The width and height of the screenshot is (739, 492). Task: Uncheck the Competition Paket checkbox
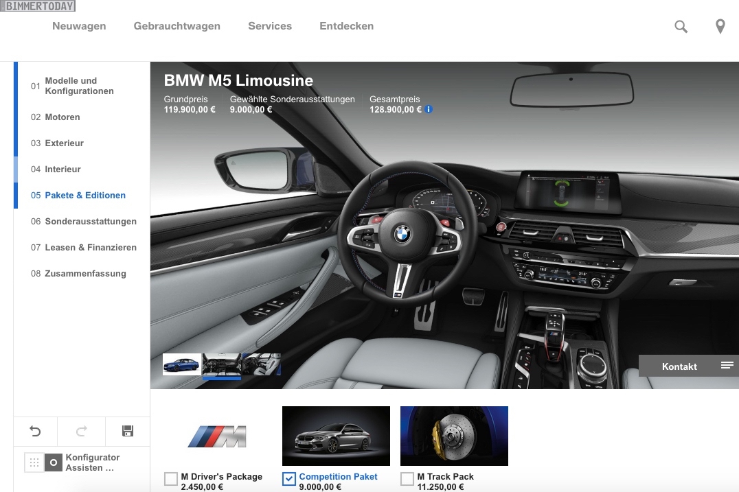(289, 479)
